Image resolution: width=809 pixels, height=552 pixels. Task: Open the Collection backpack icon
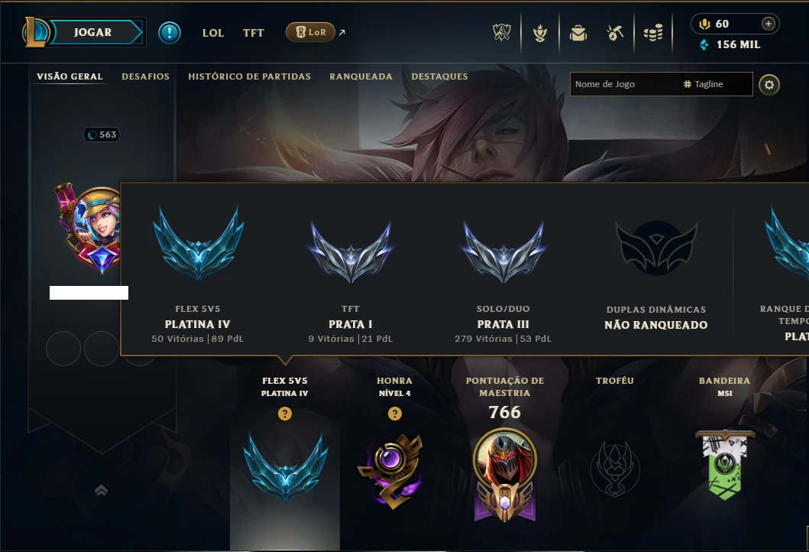[578, 33]
